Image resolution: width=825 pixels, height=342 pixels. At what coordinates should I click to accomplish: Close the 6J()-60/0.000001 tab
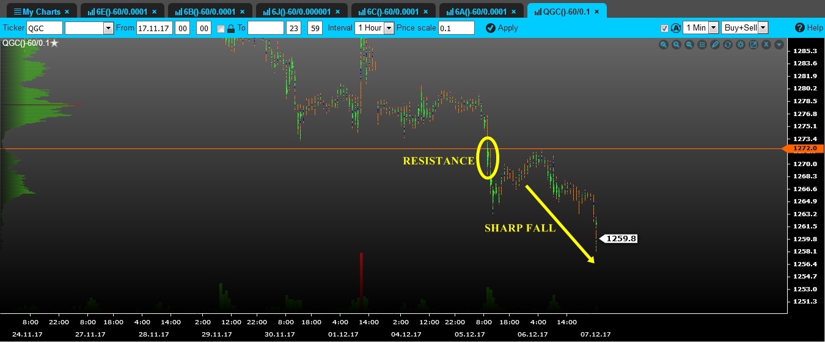pyautogui.click(x=337, y=12)
